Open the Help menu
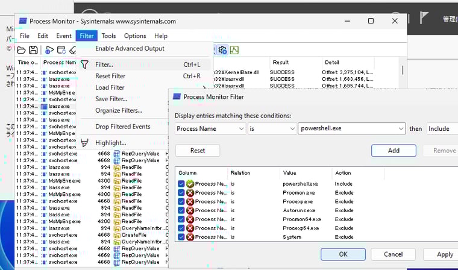The height and width of the screenshot is (270, 458). (161, 36)
